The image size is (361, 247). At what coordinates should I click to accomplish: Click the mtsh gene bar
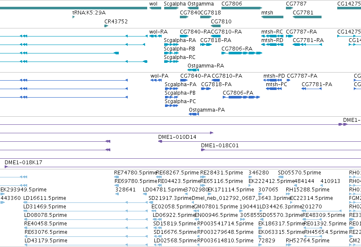[272, 17]
